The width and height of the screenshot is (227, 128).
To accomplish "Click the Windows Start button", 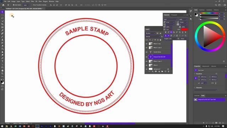I will (2, 126).
